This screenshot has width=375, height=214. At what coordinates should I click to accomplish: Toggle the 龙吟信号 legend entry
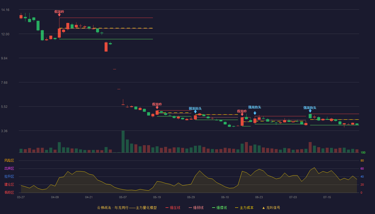(271, 208)
